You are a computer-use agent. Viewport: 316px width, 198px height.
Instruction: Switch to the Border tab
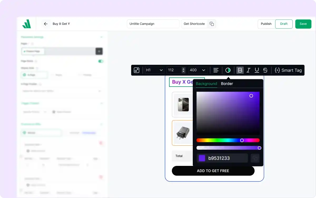pyautogui.click(x=227, y=83)
